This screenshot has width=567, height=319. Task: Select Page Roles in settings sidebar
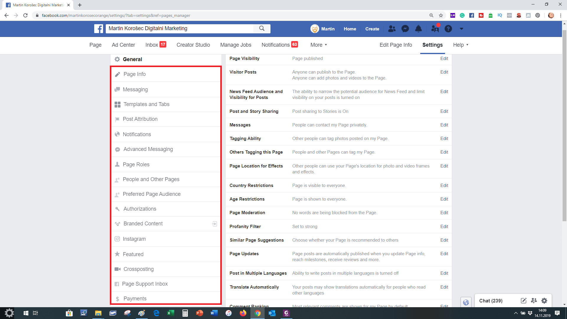point(136,165)
